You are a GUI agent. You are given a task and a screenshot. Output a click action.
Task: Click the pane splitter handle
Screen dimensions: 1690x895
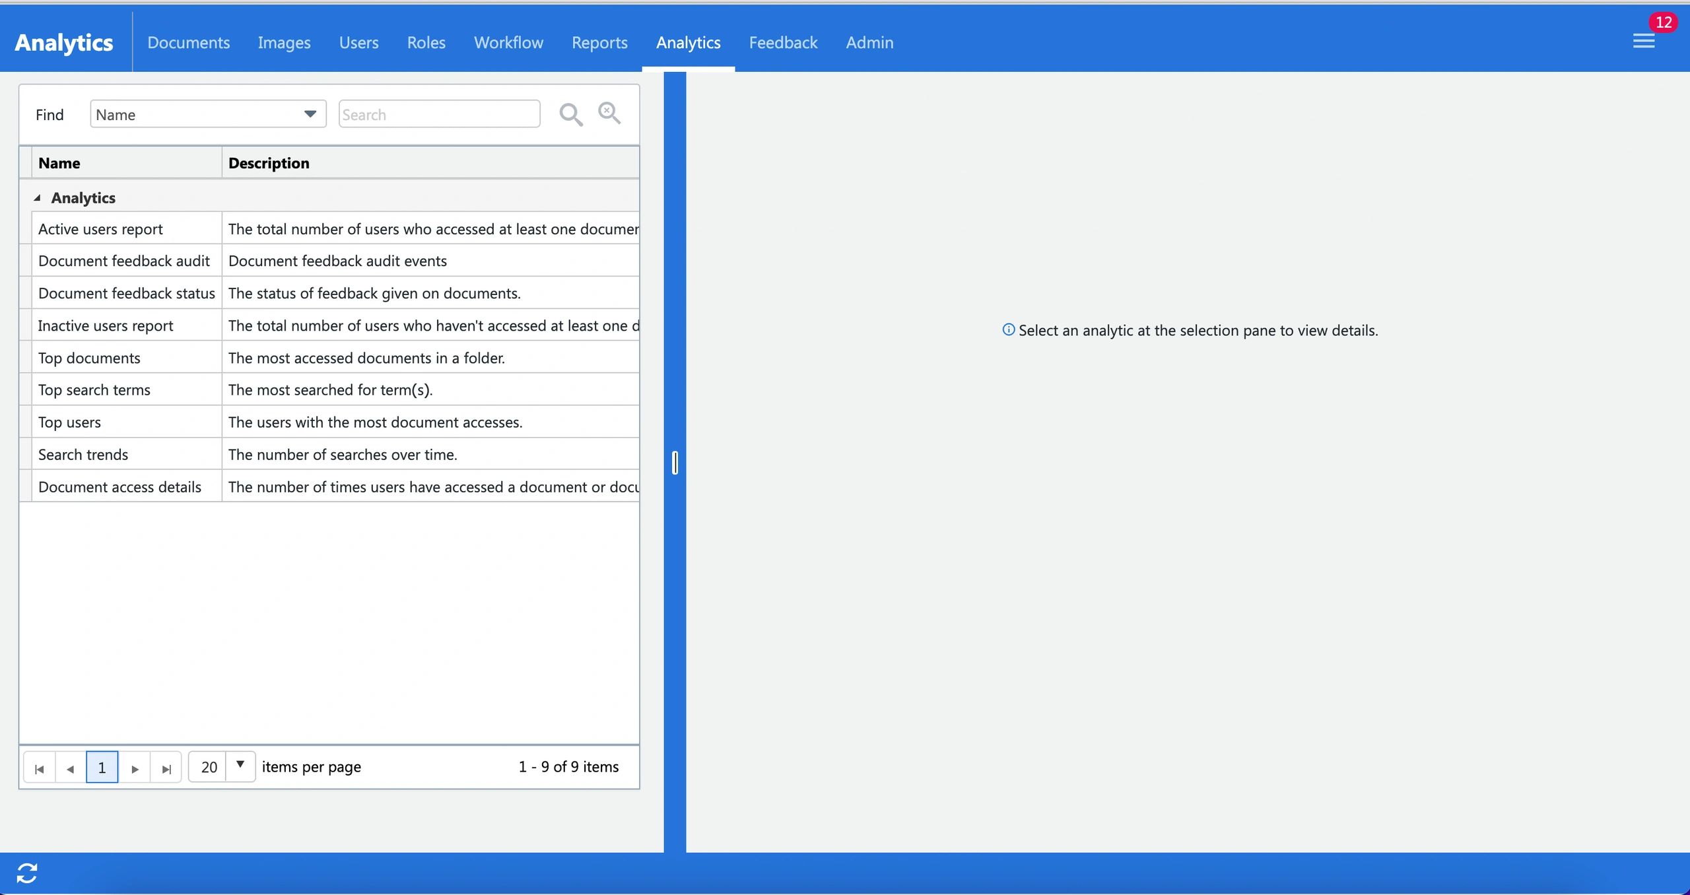[675, 463]
